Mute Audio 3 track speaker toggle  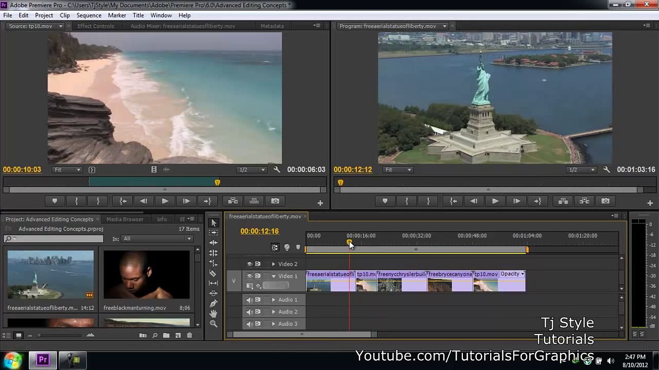coord(250,324)
